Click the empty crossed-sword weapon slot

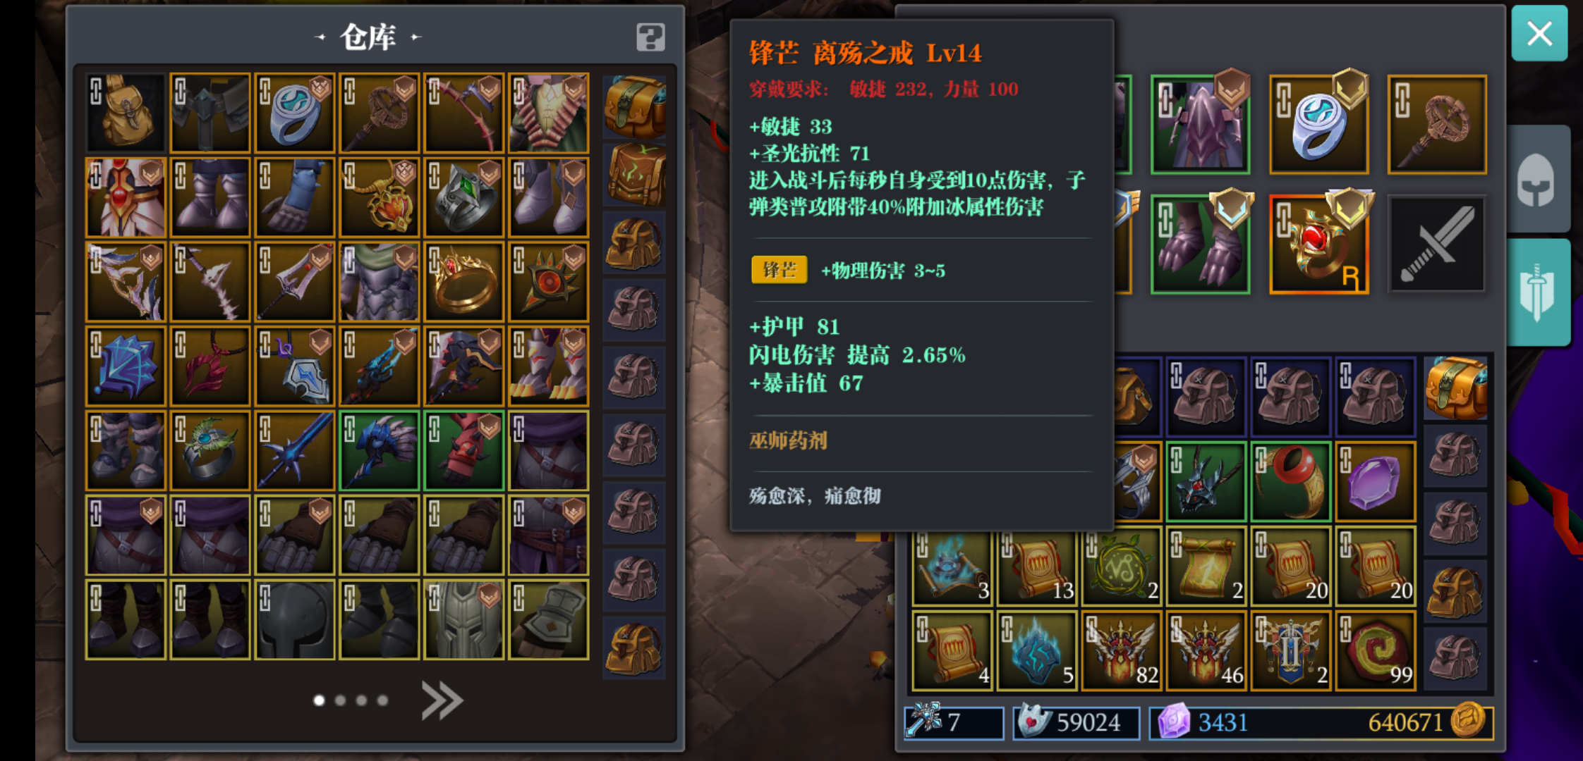(x=1437, y=245)
